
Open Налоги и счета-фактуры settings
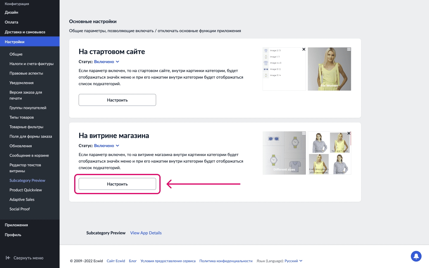click(32, 64)
